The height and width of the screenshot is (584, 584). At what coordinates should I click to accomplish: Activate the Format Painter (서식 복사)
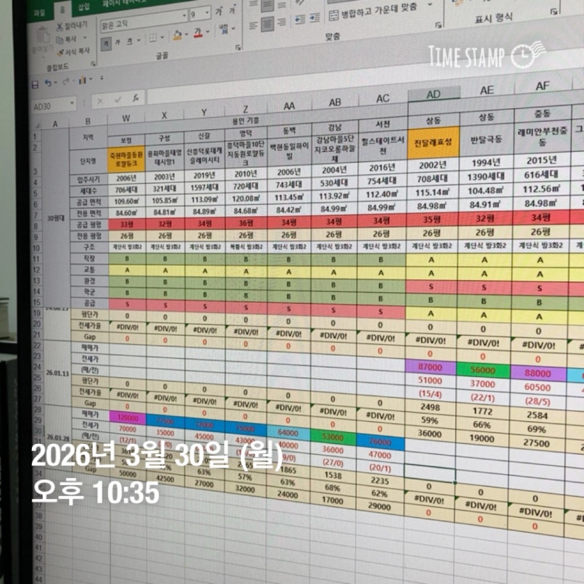(73, 52)
